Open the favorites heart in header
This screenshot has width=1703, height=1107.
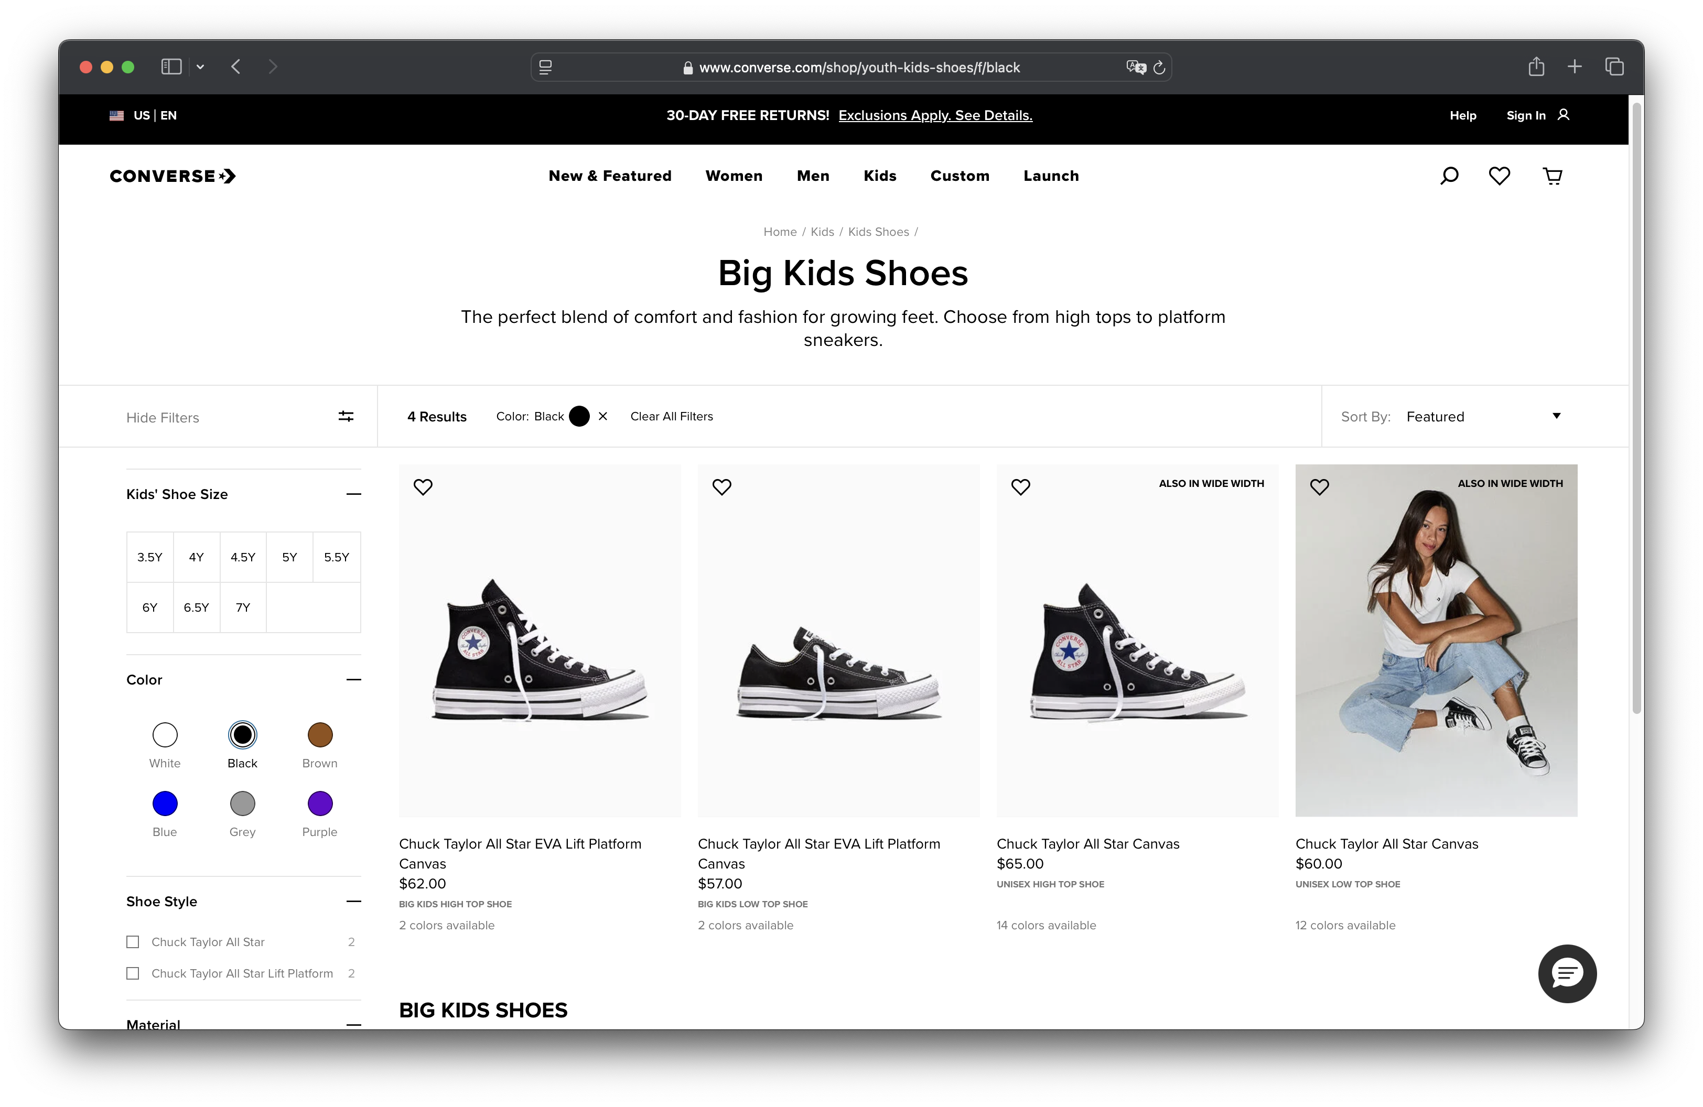point(1499,176)
